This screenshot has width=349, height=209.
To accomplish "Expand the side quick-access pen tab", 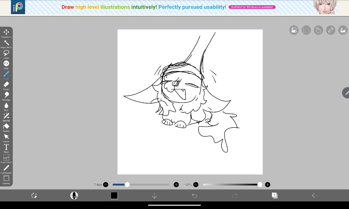I will coord(346,93).
